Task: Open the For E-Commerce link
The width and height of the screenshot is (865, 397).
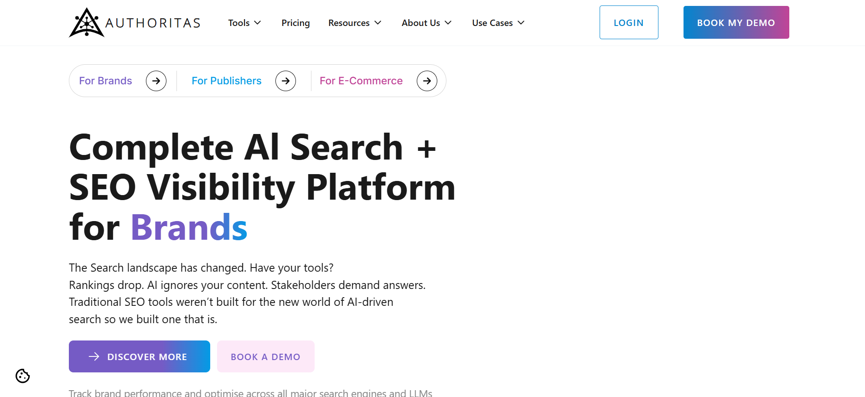Action: [x=361, y=81]
